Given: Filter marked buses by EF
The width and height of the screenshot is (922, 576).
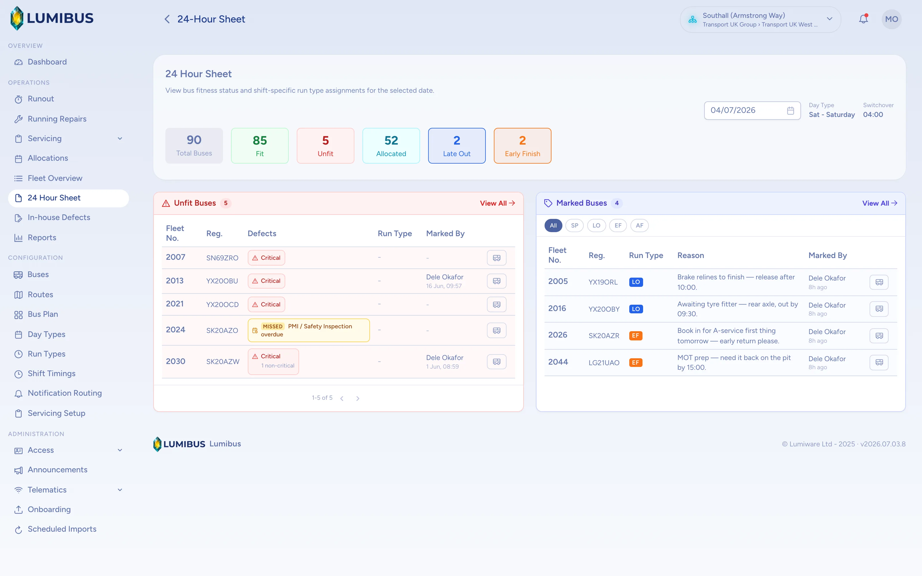Looking at the screenshot, I should point(617,226).
